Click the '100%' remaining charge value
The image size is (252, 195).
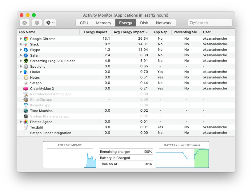coord(147,152)
